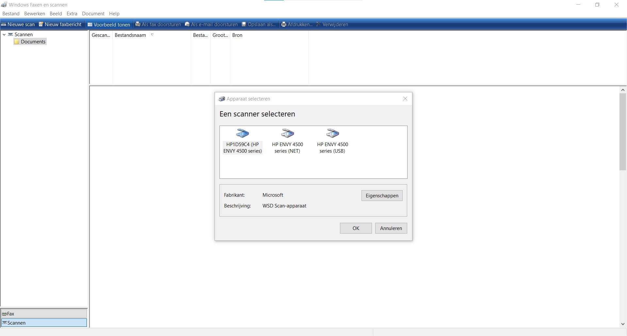Screen dimensions: 627x336
Task: Select the HP1D59C4 scanner icon
Action: [x=242, y=133]
